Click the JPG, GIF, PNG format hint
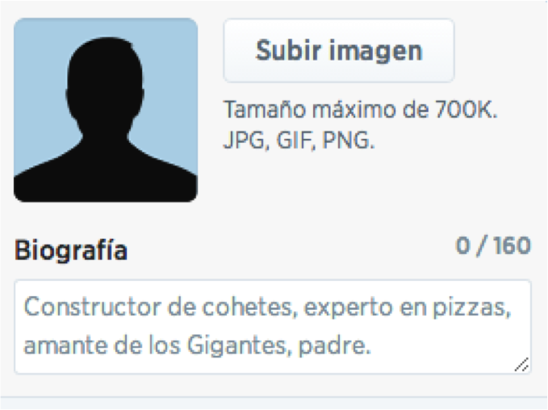Image resolution: width=548 pixels, height=410 pixels. click(299, 140)
